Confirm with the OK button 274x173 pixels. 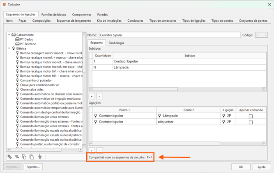coord(241,167)
